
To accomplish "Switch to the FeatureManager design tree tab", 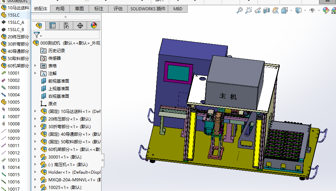I will coord(39,25).
